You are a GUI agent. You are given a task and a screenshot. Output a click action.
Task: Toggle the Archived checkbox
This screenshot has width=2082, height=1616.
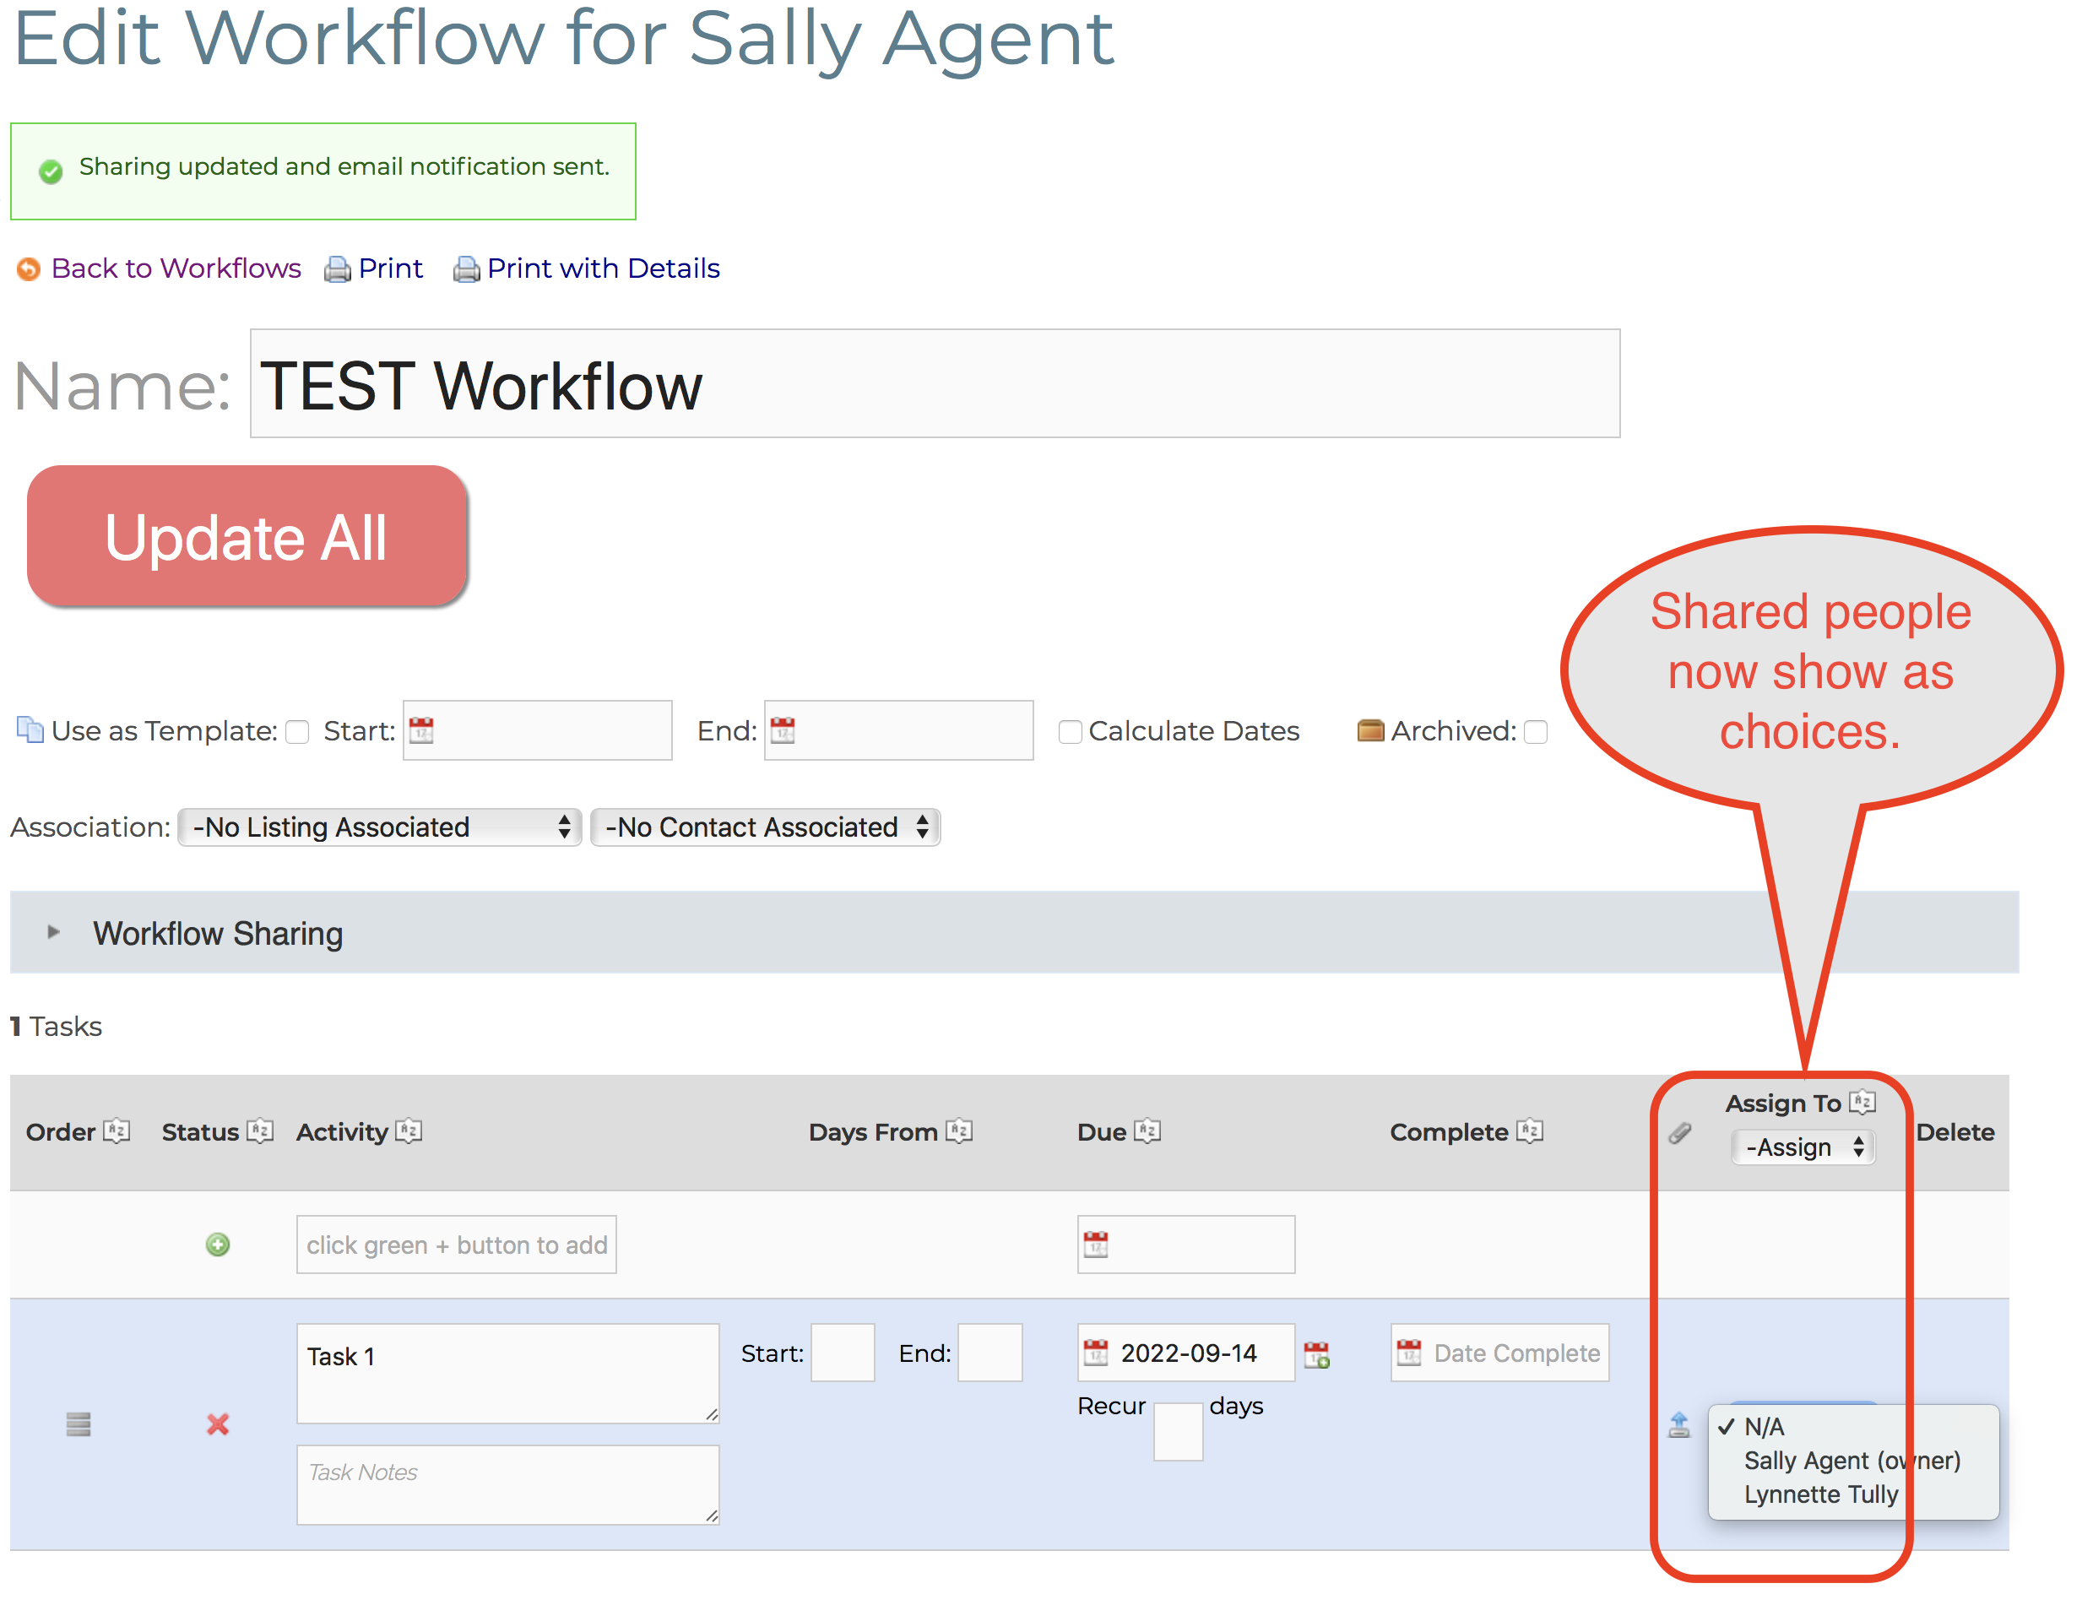[x=1535, y=731]
